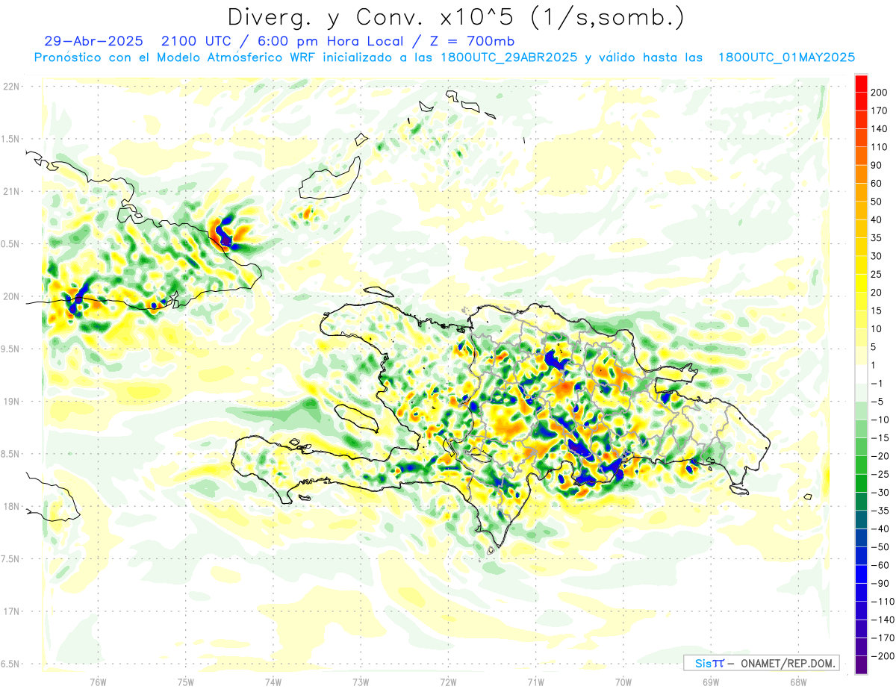The width and height of the screenshot is (896, 692).
Task: Click the positive colorbar value '35'
Action: [x=878, y=238]
